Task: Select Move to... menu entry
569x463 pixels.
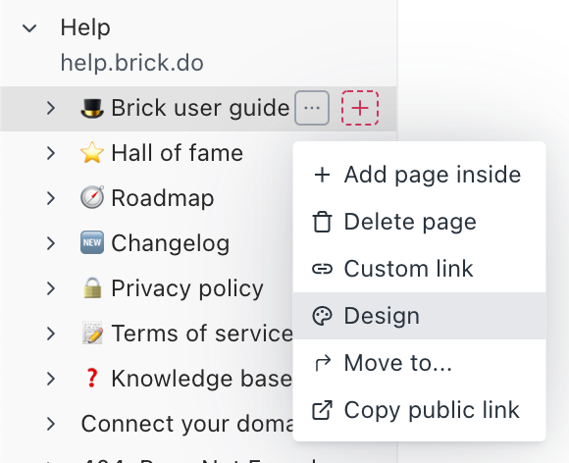Action: [x=419, y=363]
